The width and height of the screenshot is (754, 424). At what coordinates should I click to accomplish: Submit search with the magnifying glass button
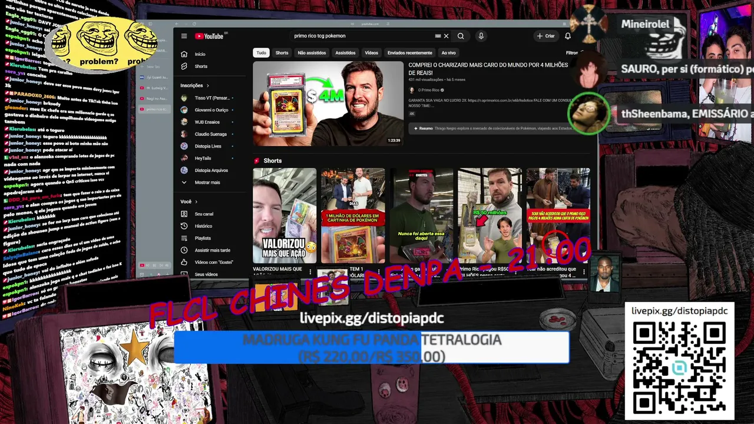pos(461,36)
